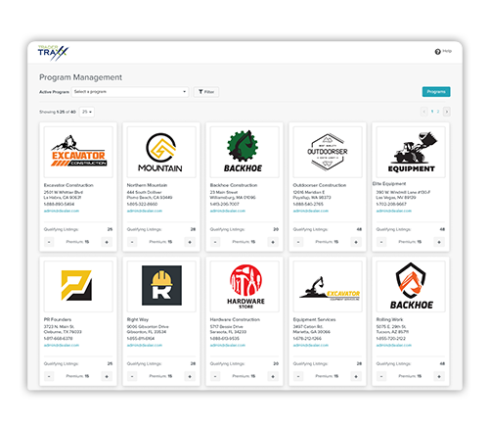Decrease Premium count for PR Founders

click(49, 376)
